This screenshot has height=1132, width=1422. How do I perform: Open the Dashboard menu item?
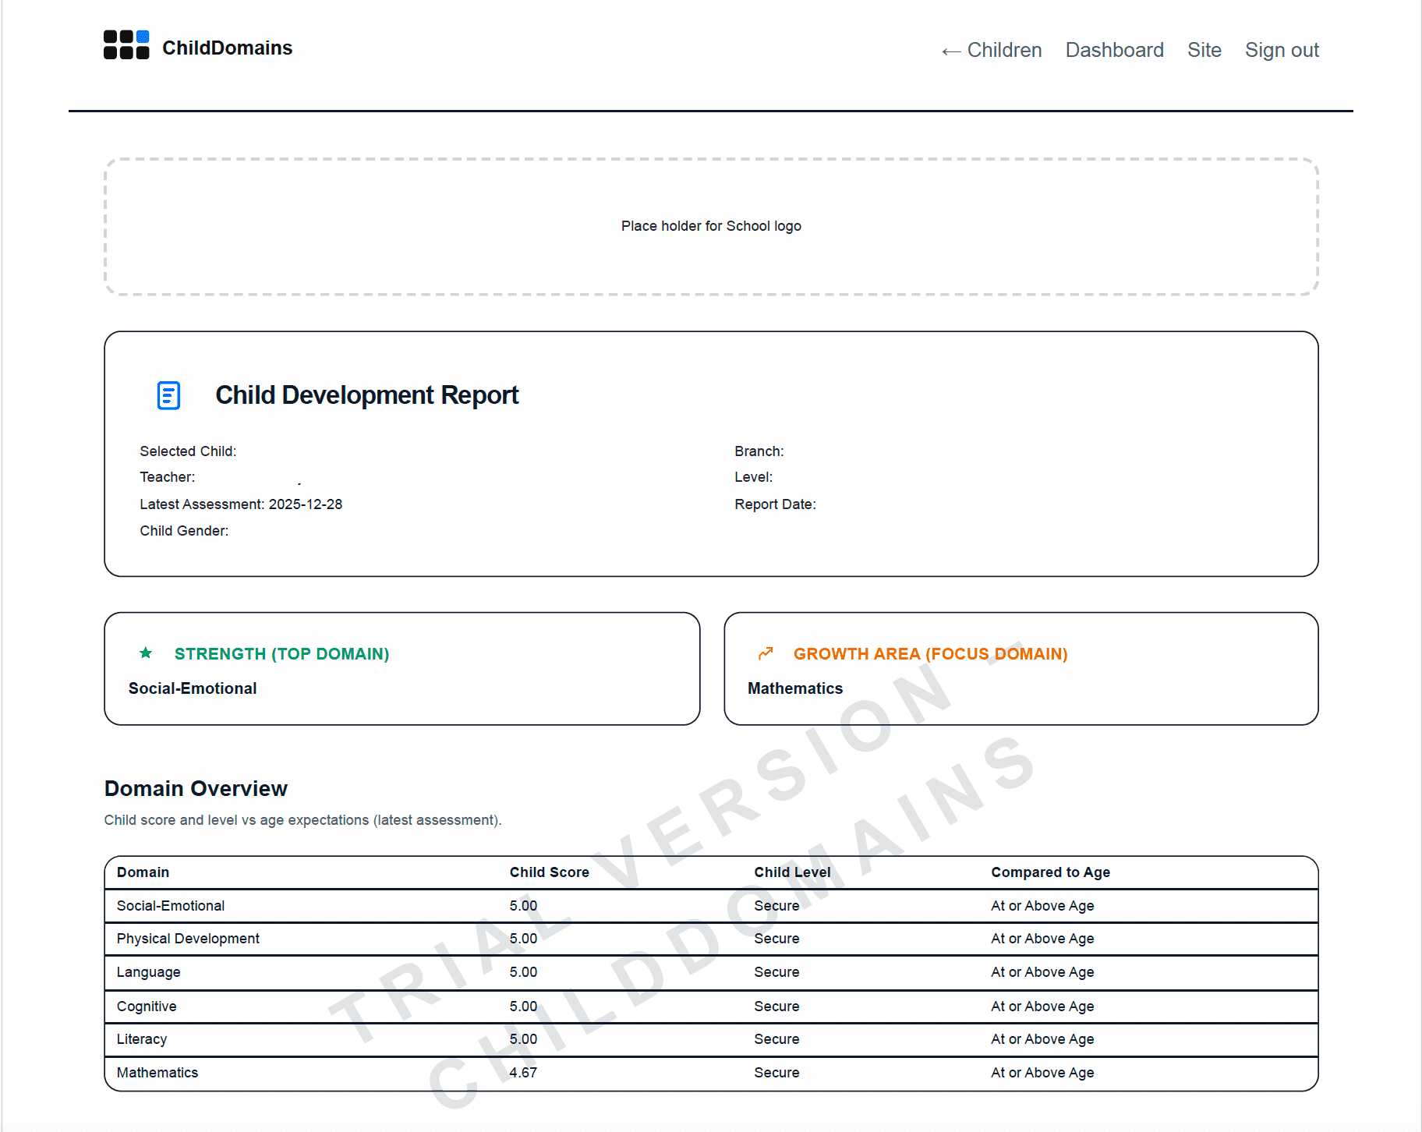pos(1114,50)
